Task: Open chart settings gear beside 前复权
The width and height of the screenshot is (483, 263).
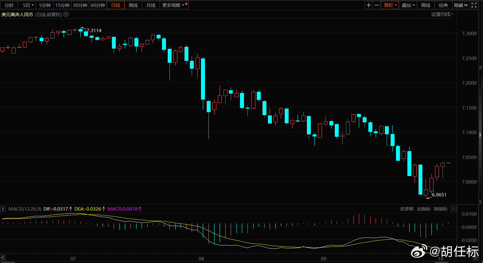Action: tap(66, 14)
